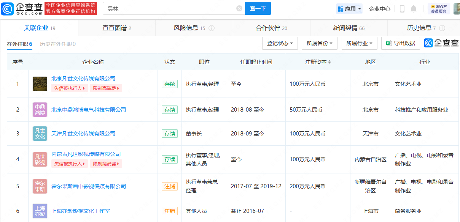Open 北京中鼎鸿博电气科技有限公司 link
This screenshot has height=222, width=460.
(89, 110)
